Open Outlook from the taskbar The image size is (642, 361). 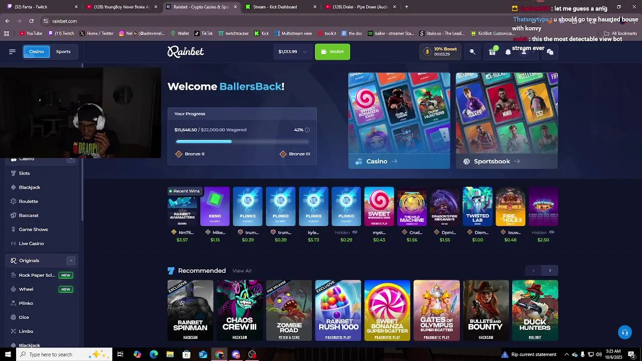[x=203, y=354]
